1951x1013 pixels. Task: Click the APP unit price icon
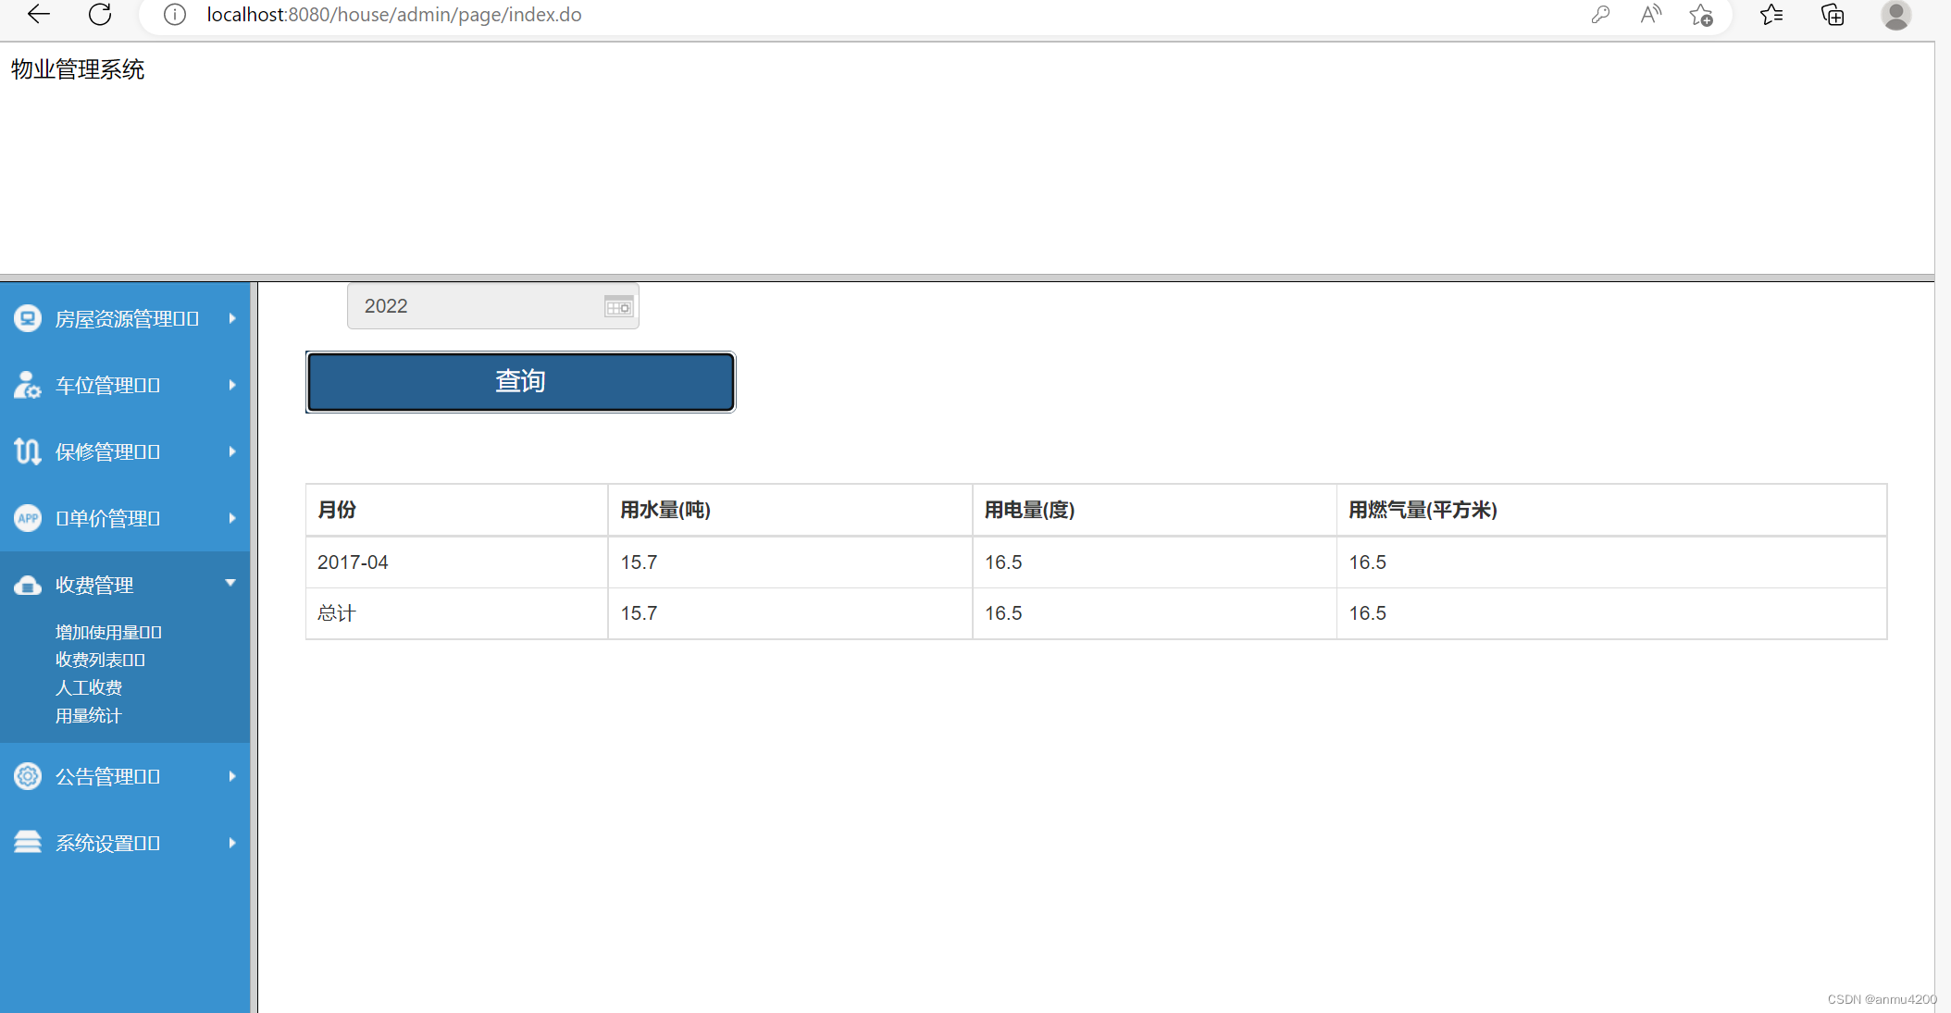click(28, 518)
